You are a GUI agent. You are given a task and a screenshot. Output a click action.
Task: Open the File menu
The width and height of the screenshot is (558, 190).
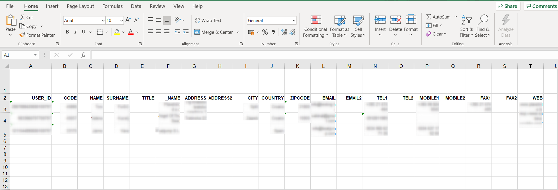[10, 6]
